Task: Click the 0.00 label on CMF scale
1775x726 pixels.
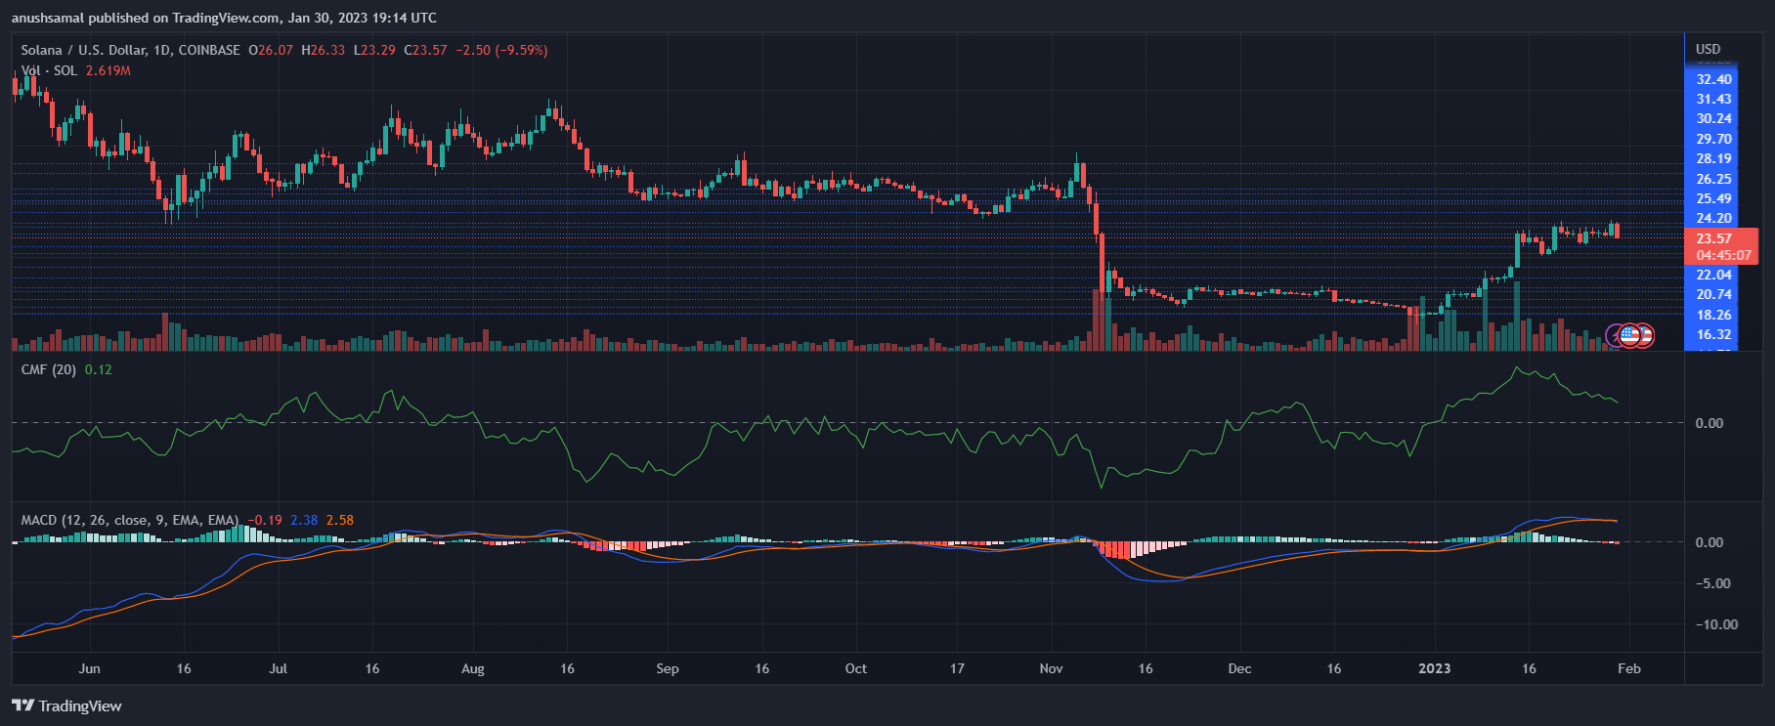Action: [1709, 423]
